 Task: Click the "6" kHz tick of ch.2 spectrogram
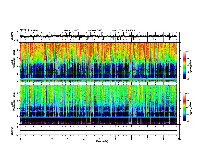pos(18,101)
